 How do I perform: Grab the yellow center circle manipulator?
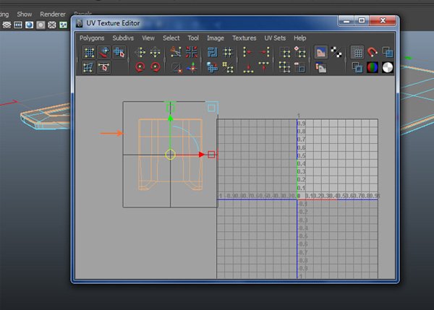(170, 155)
